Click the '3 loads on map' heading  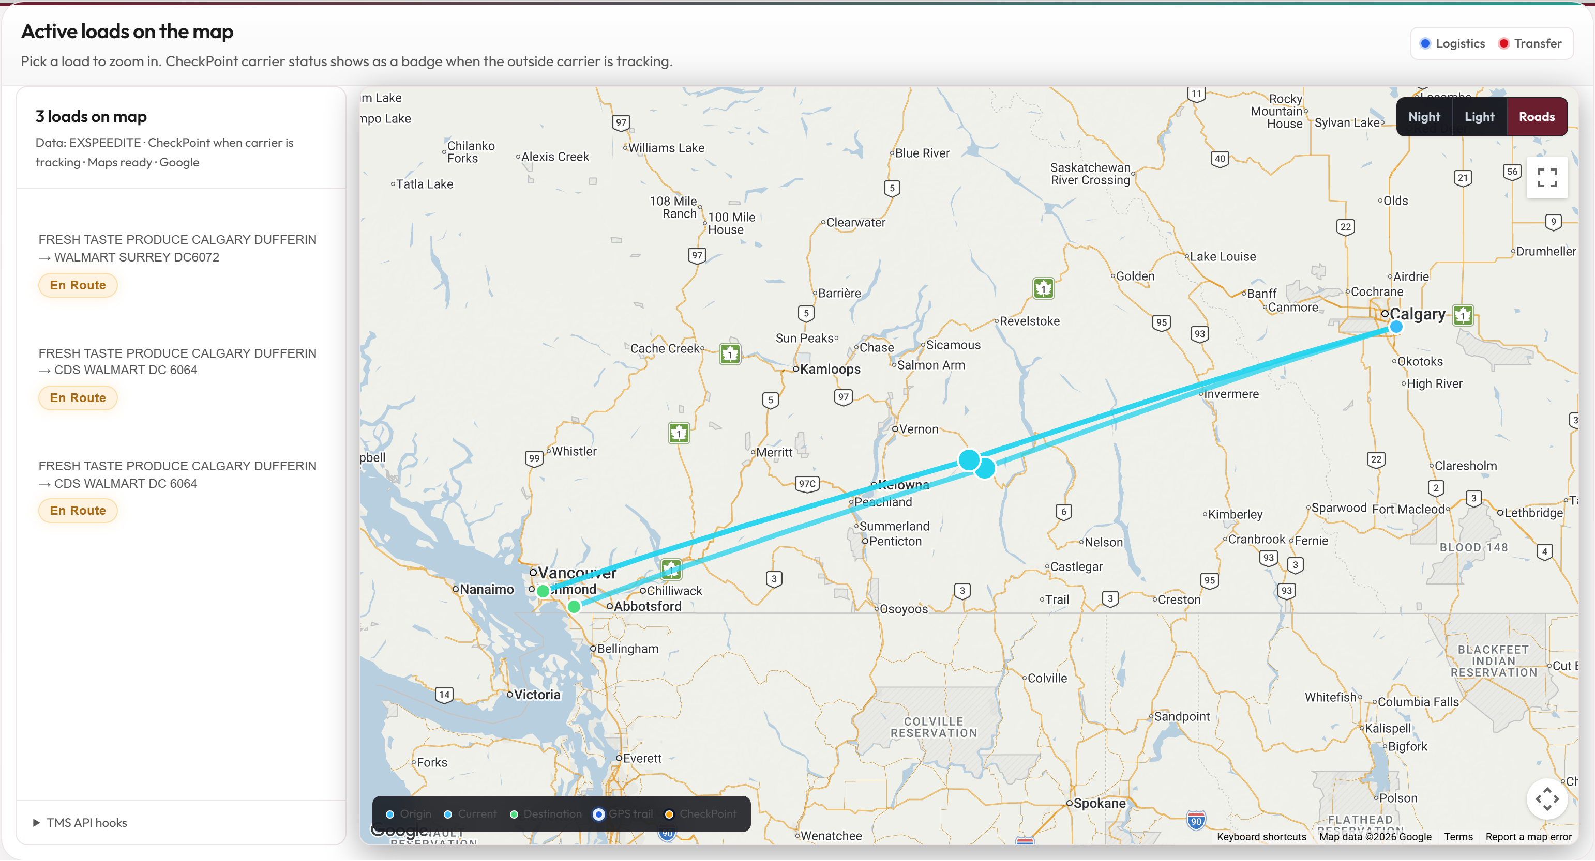coord(91,116)
